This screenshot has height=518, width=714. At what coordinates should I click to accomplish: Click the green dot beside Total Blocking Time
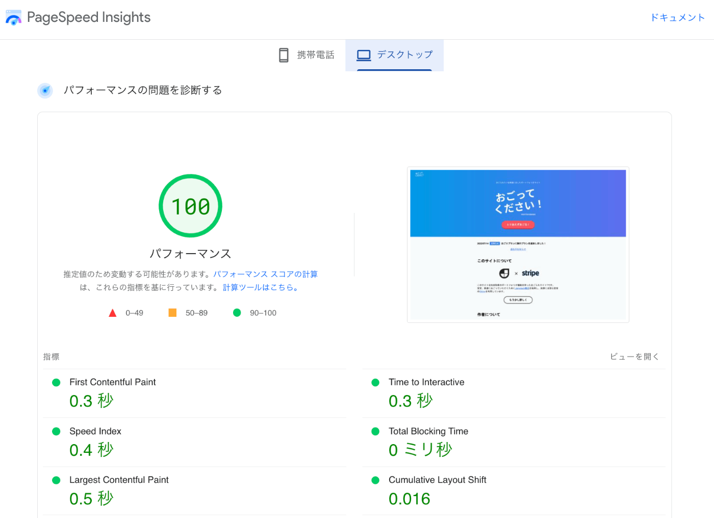[x=375, y=431]
